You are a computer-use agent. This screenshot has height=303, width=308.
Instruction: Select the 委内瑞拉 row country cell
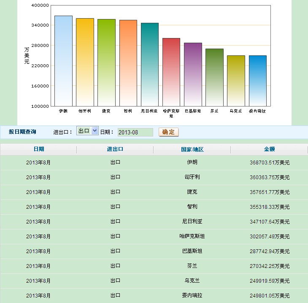(192, 295)
